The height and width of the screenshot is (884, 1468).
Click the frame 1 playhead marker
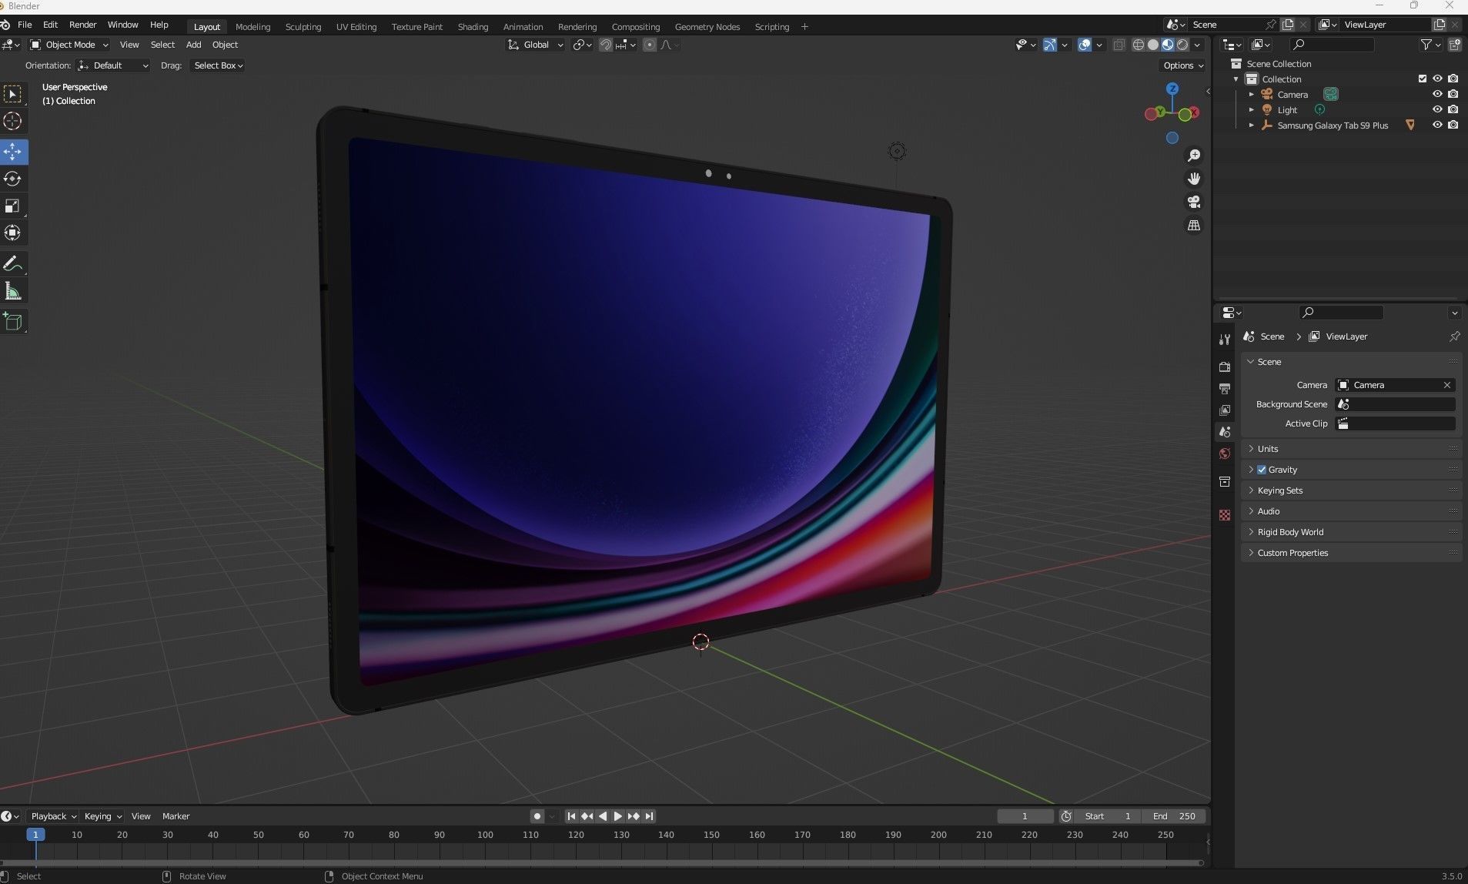(x=35, y=835)
